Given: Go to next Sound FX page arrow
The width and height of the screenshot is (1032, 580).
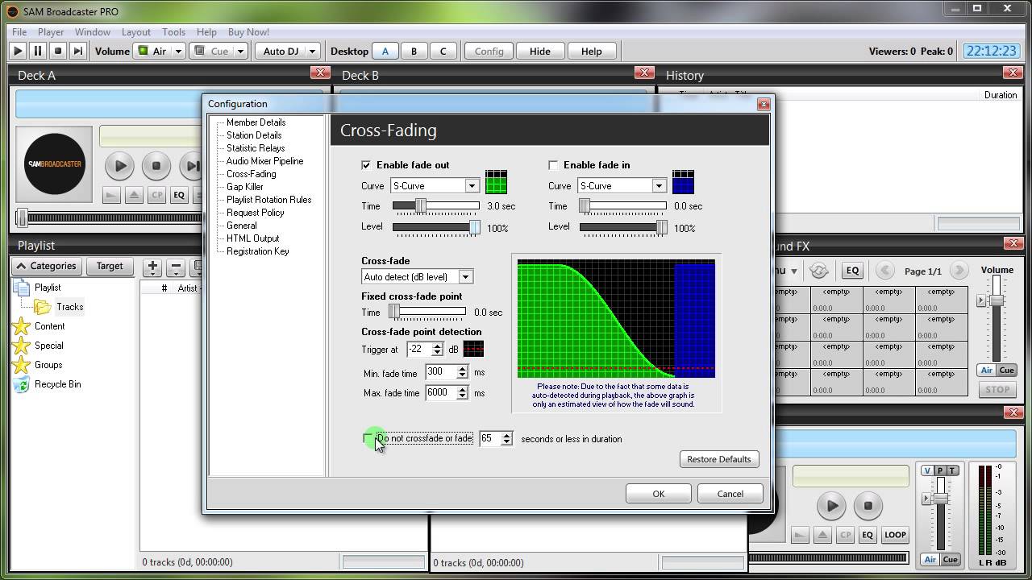Looking at the screenshot, I should point(959,271).
